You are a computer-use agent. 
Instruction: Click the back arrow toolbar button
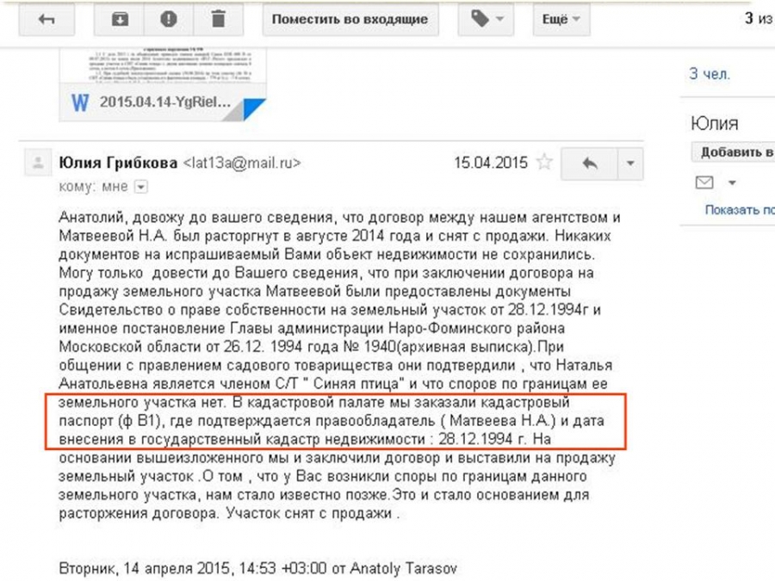coord(47,20)
